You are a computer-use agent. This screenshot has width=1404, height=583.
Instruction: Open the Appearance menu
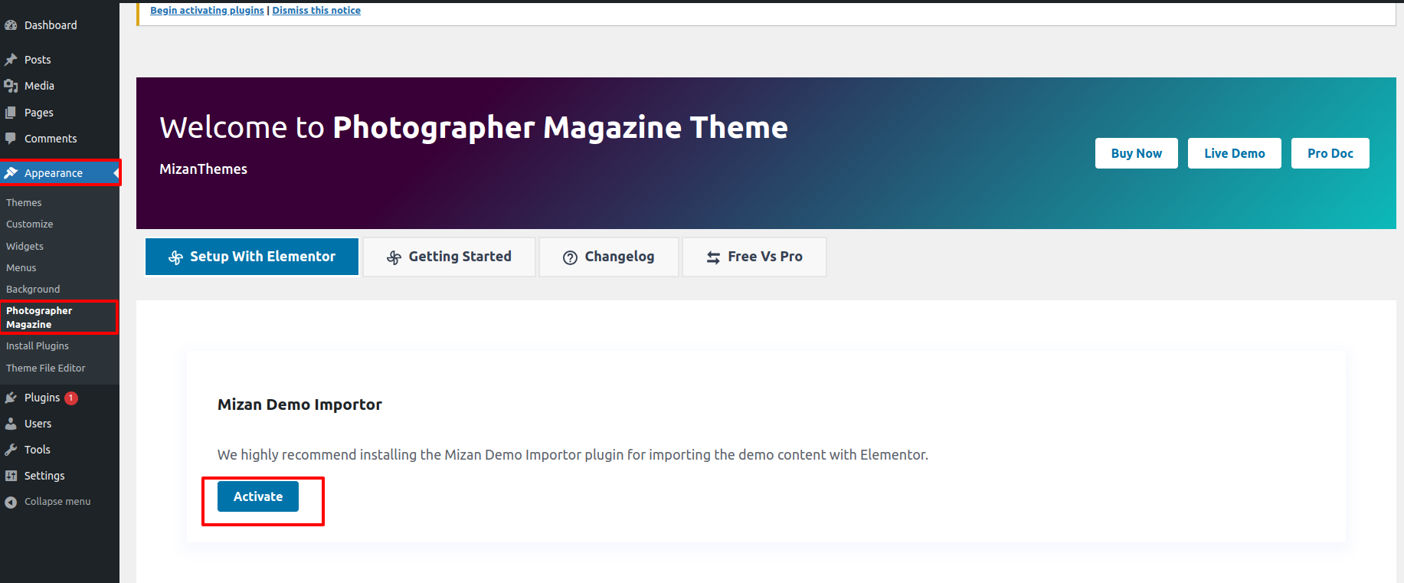tap(53, 173)
